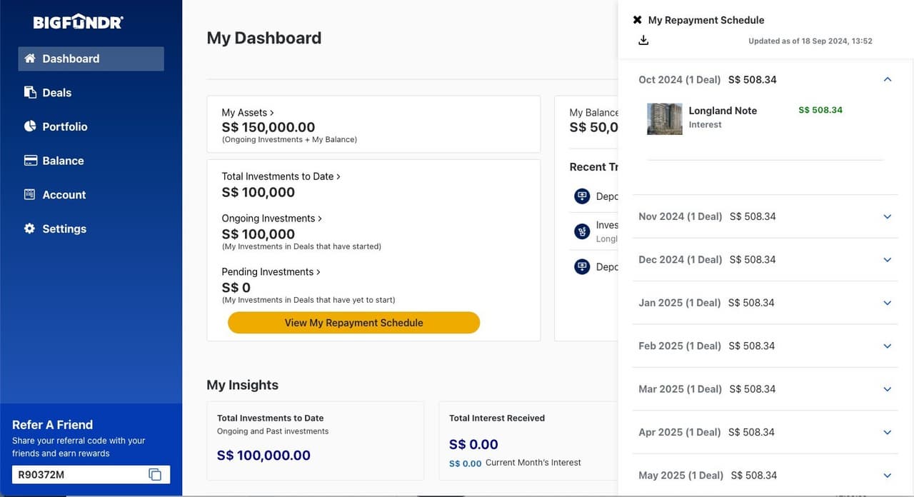Collapse the Oct 2024 repayment entry
This screenshot has width=914, height=497.
point(887,79)
